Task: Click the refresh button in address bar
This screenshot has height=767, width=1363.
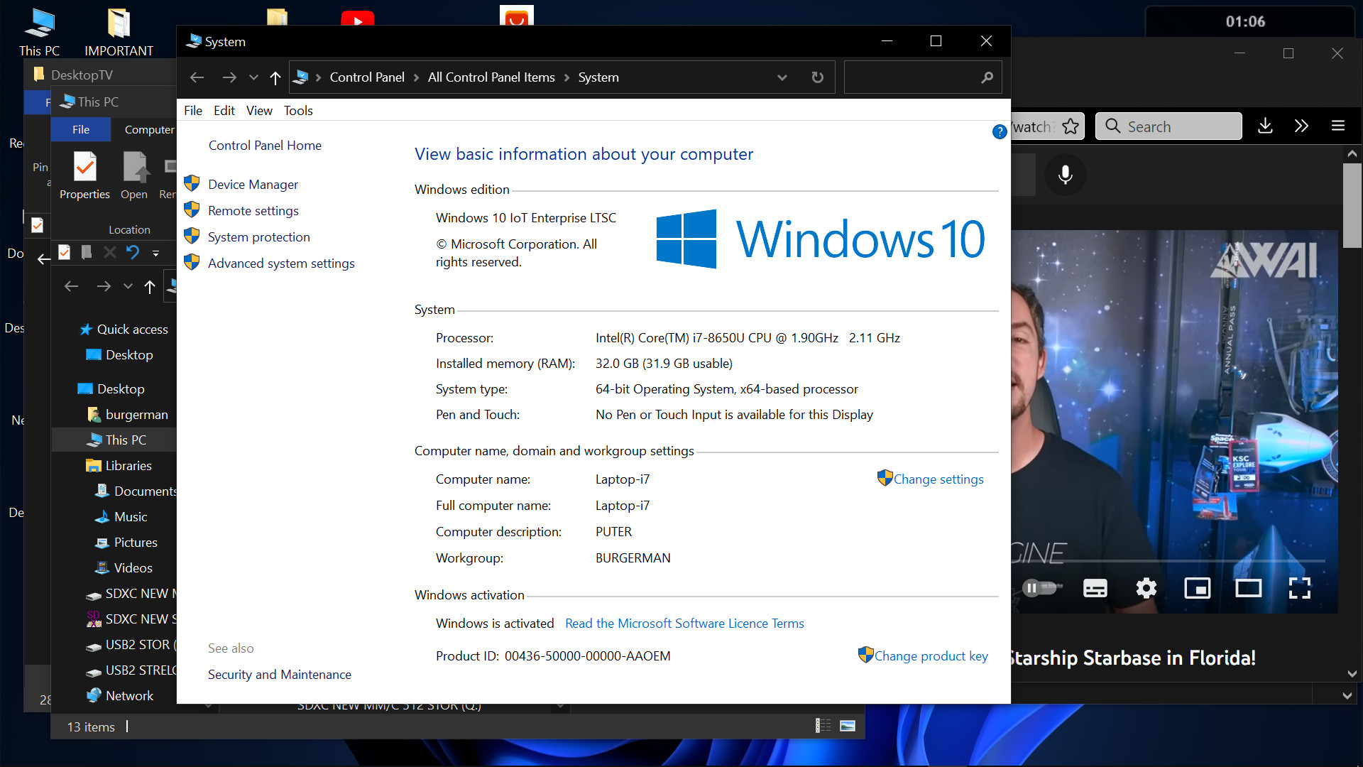Action: (x=818, y=77)
